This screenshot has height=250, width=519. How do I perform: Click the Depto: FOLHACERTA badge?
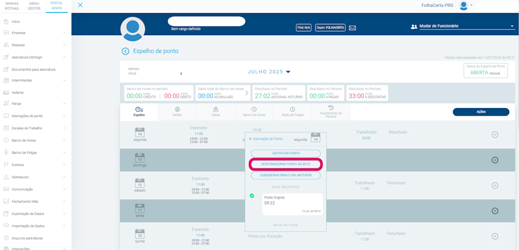coord(330,28)
